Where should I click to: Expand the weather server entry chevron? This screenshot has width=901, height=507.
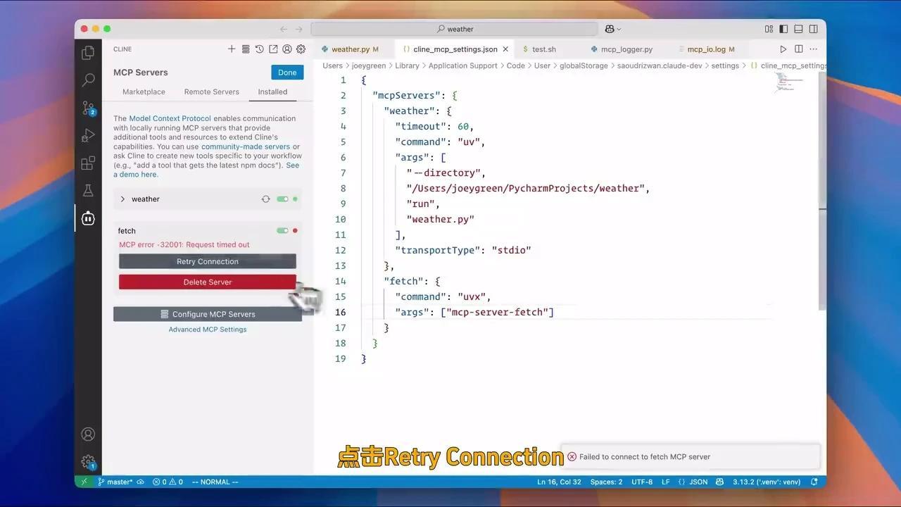122,199
